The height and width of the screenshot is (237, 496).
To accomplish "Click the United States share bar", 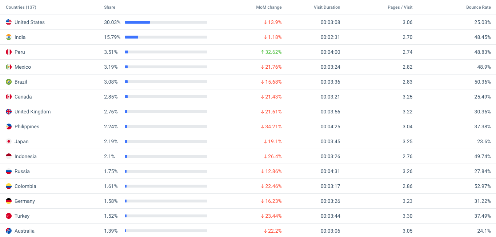I will (x=166, y=22).
